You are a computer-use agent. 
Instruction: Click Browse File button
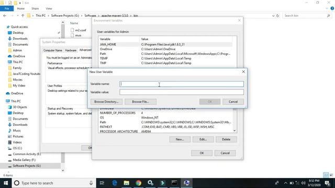click(x=140, y=102)
